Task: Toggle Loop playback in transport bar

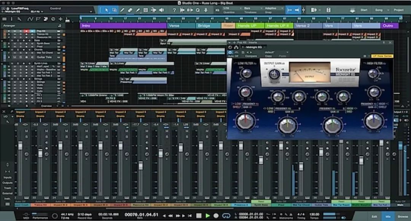Action: click(226, 216)
